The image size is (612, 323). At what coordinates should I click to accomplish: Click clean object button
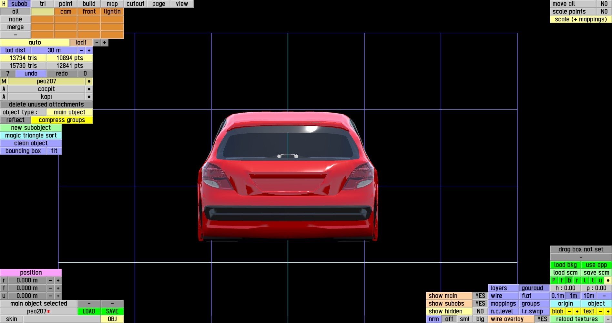[31, 143]
